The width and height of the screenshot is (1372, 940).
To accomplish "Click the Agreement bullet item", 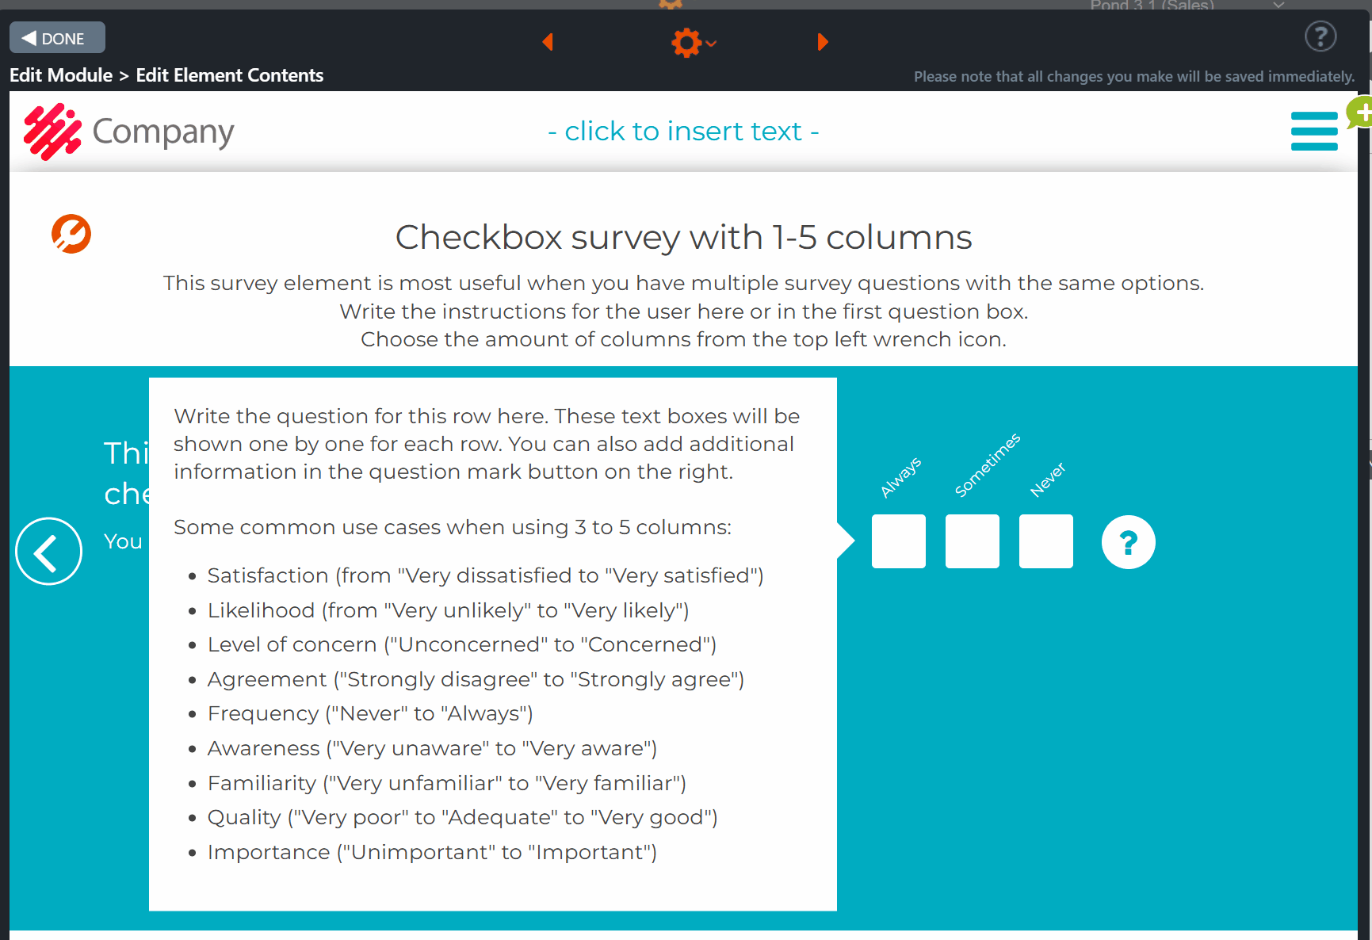I will (476, 679).
